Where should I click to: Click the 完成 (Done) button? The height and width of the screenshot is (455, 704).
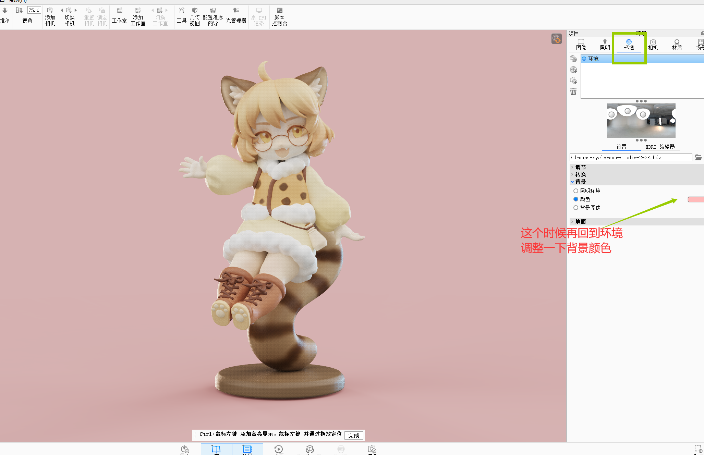pos(353,435)
